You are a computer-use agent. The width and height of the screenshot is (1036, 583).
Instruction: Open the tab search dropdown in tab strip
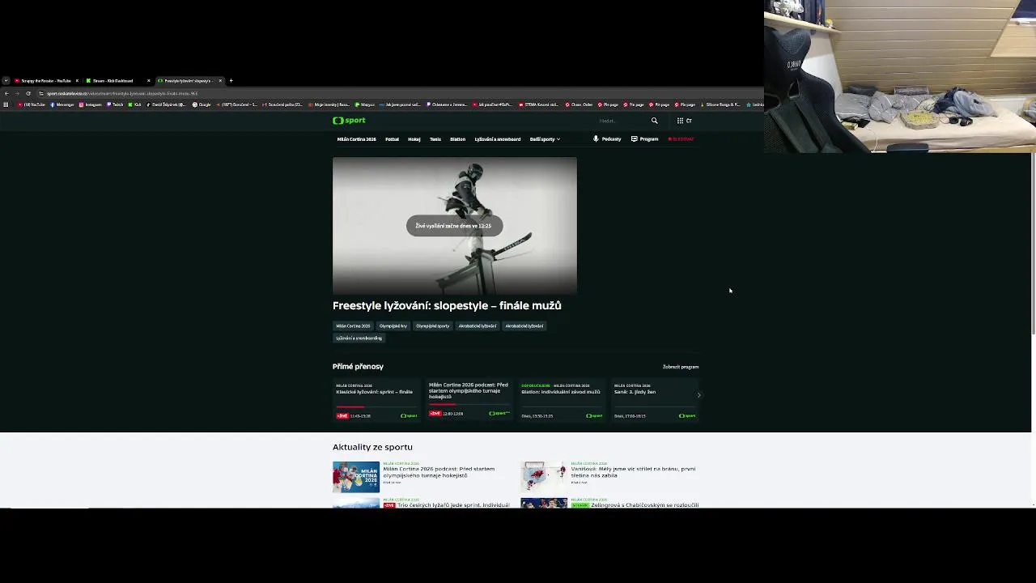click(x=6, y=81)
